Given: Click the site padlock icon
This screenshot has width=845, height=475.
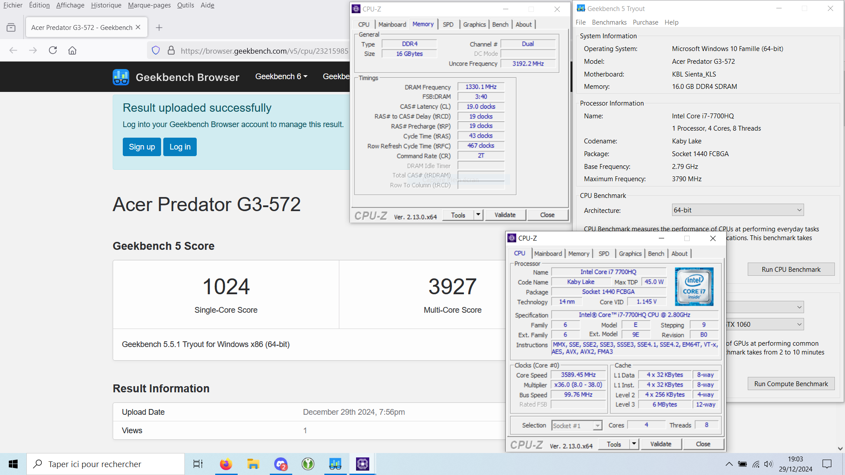Looking at the screenshot, I should point(171,51).
